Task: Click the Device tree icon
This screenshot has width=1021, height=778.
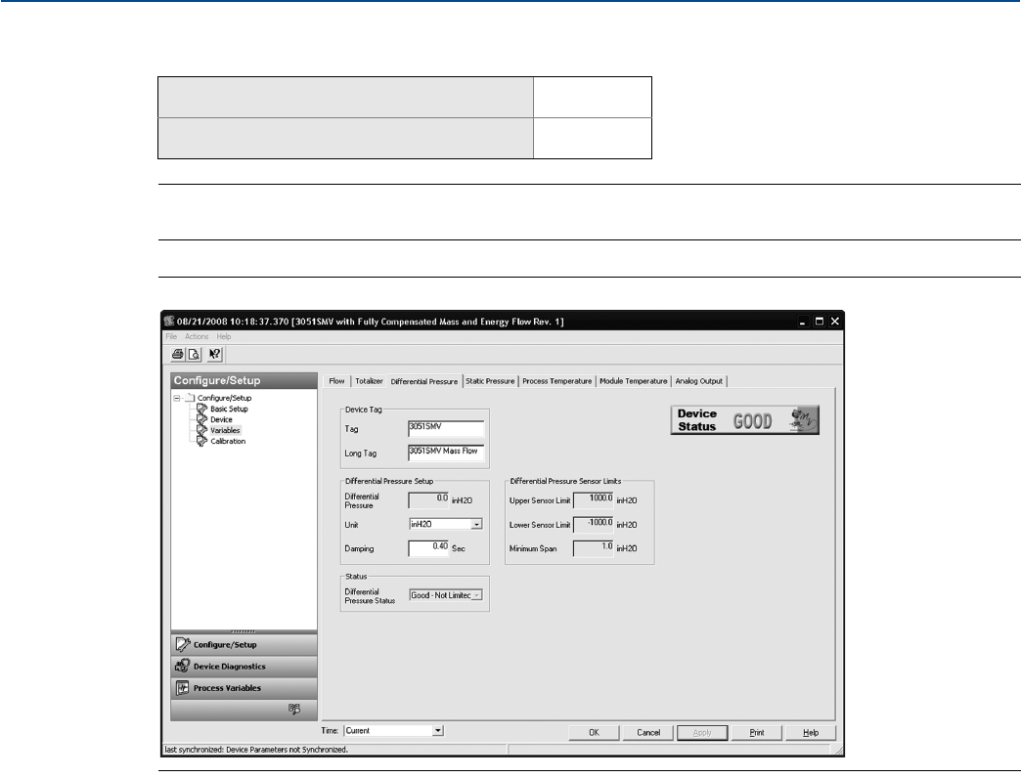Action: [x=201, y=419]
